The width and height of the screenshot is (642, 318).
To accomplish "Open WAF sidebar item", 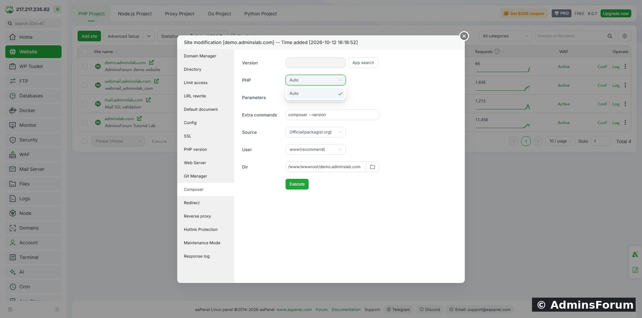I will click(x=33, y=154).
